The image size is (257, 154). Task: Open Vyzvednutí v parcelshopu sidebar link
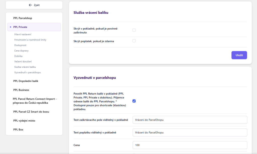coord(28,72)
